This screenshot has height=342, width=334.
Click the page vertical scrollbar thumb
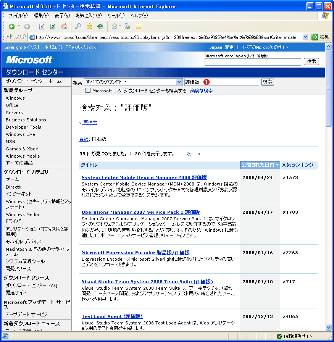(328, 88)
